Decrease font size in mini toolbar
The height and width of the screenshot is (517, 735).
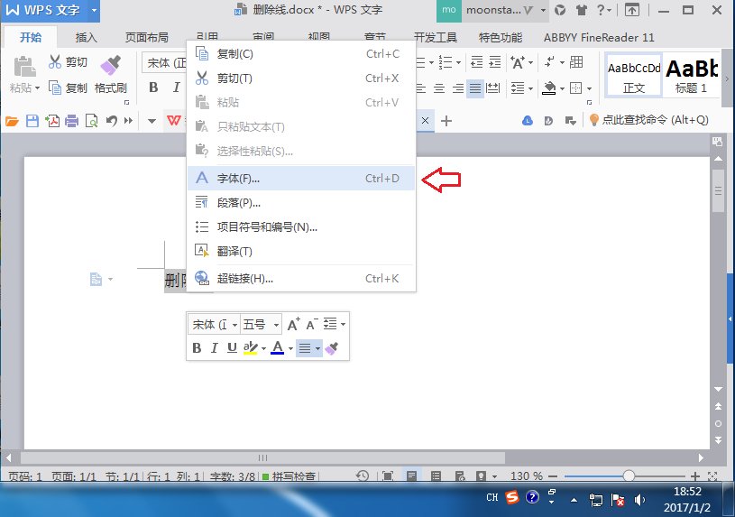[312, 324]
